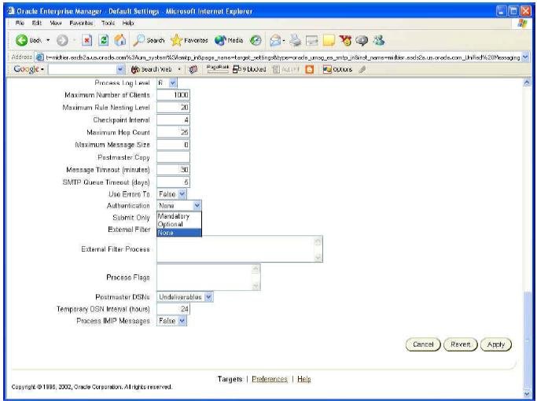Open Search toolbar button
The width and height of the screenshot is (537, 401).
(x=149, y=40)
